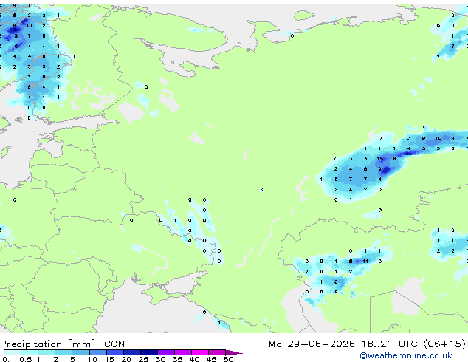Click the legend scale label '50'
The image size is (468, 362).
228,359
